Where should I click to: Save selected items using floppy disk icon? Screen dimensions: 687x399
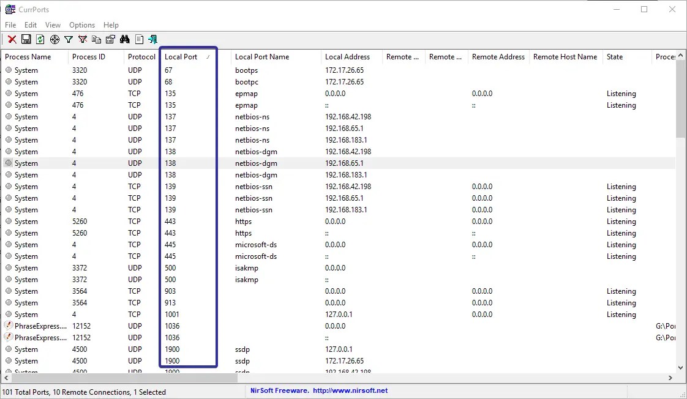tap(26, 39)
